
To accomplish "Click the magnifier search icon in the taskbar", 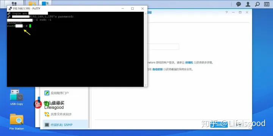I will tap(257, 4).
